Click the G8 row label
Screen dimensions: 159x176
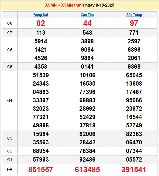click(x=10, y=23)
